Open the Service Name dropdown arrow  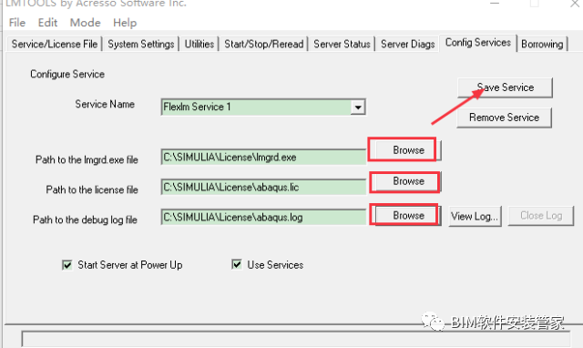coord(358,107)
